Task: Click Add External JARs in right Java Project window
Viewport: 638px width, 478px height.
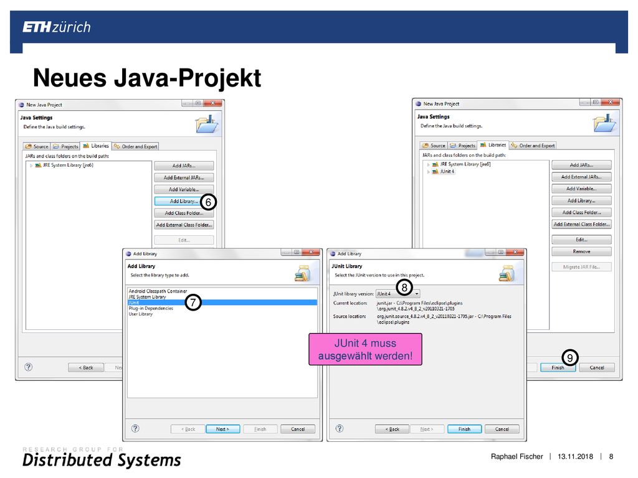Action: coord(581,177)
